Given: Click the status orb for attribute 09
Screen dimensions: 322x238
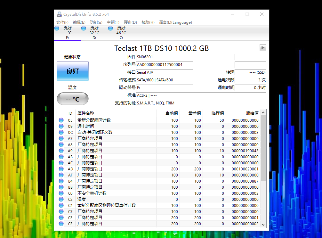Looking at the screenshot, I should [x=61, y=126].
